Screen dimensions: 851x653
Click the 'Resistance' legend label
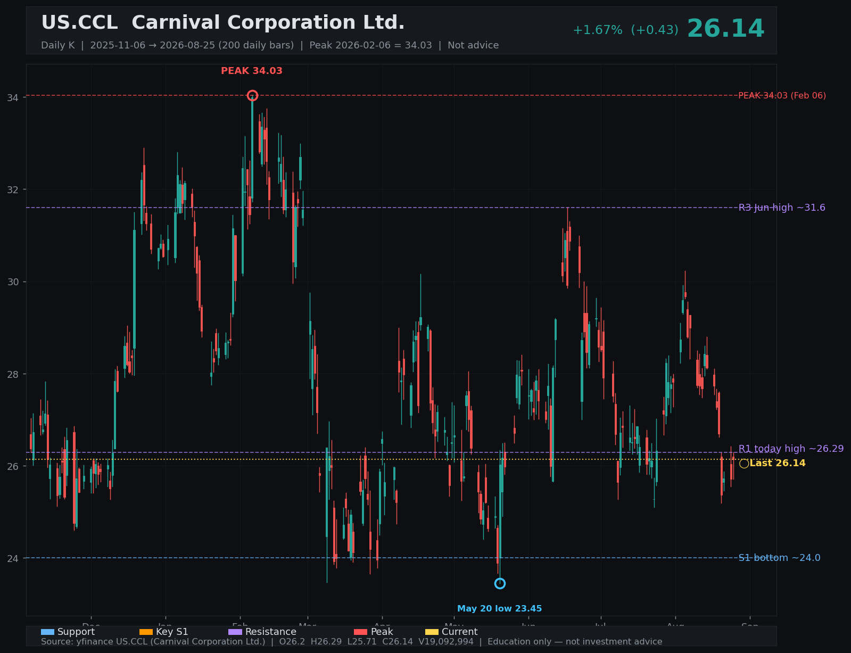click(271, 632)
